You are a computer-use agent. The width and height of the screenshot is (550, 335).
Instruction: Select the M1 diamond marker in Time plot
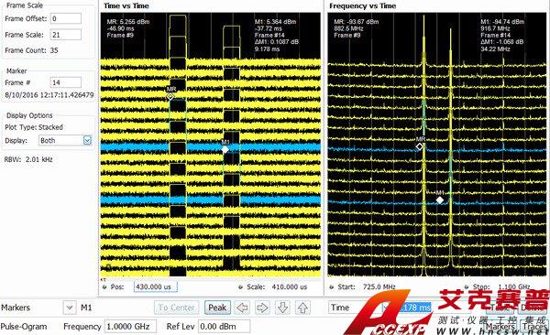pos(225,149)
